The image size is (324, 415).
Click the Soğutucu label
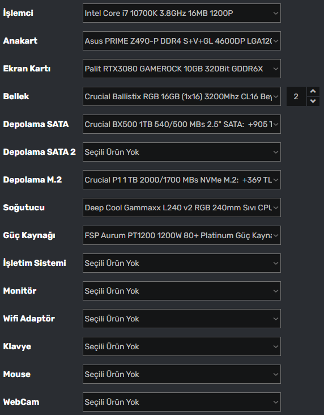(24, 207)
